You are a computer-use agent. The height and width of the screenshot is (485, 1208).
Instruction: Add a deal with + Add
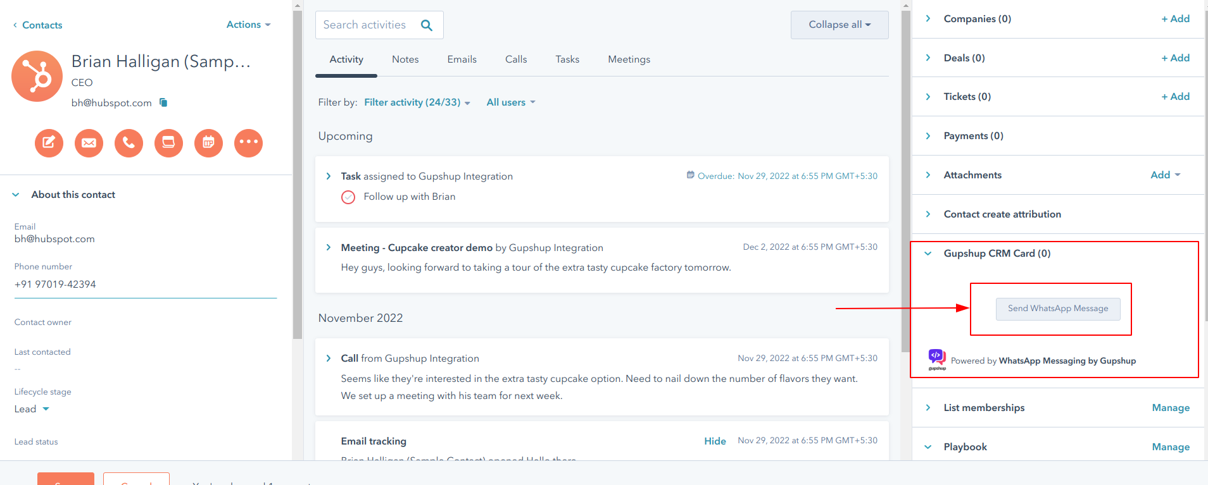1175,58
